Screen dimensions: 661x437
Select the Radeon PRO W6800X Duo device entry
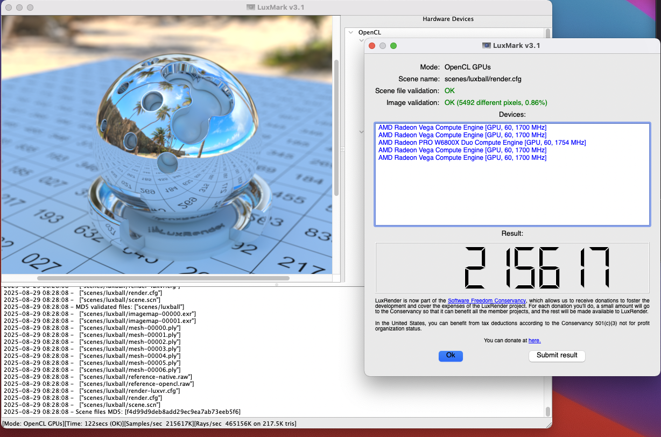pyautogui.click(x=482, y=143)
